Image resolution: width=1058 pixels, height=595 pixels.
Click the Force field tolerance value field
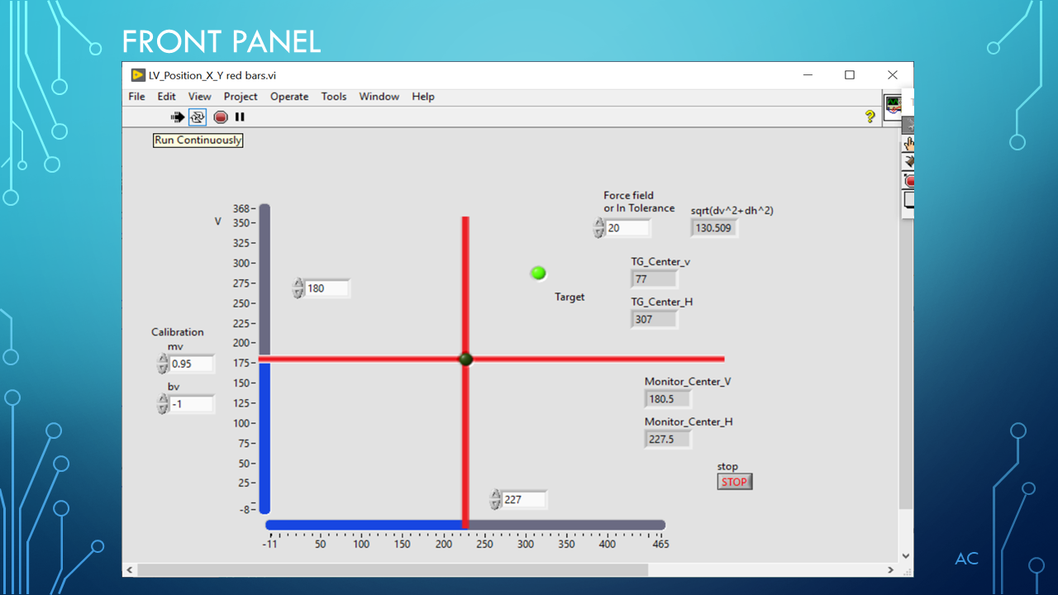[x=627, y=228]
